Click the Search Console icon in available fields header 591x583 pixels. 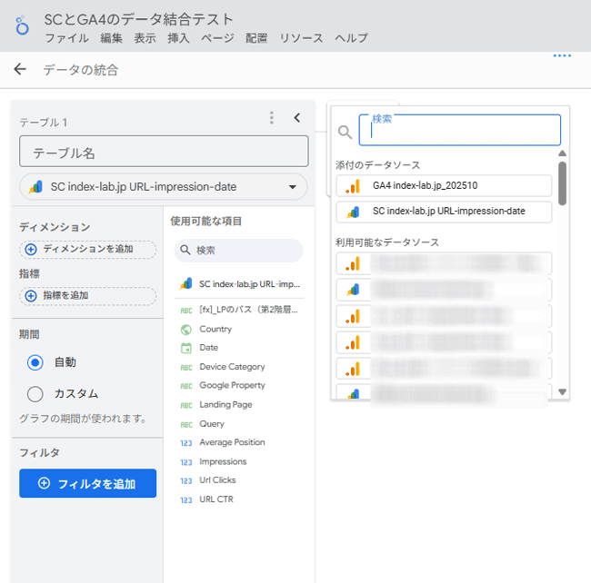186,284
